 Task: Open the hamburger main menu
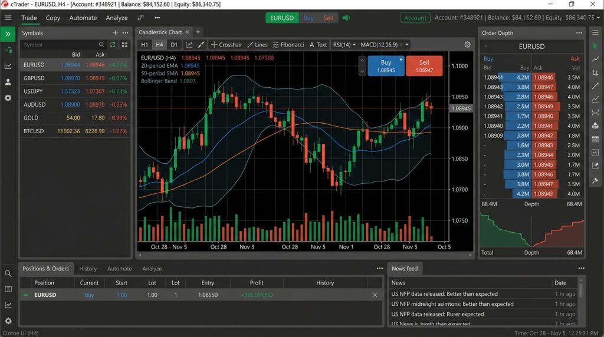pyautogui.click(x=8, y=18)
